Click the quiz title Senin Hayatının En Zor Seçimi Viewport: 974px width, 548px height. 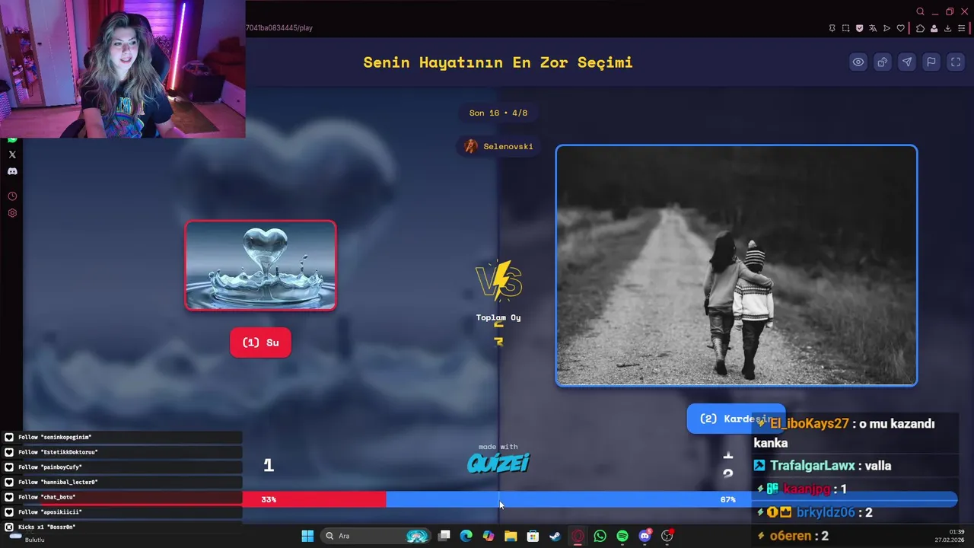[x=498, y=62]
